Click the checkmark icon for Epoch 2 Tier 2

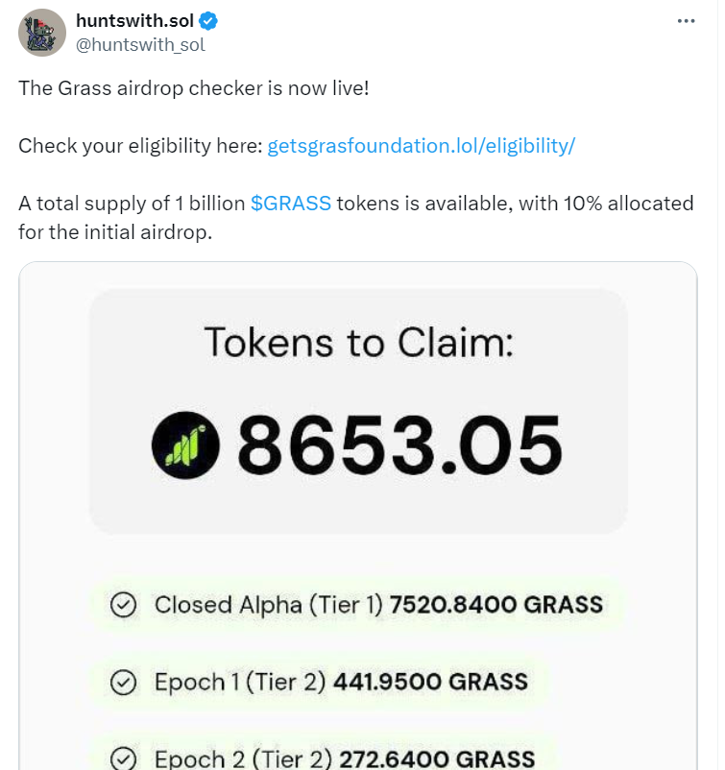click(122, 758)
